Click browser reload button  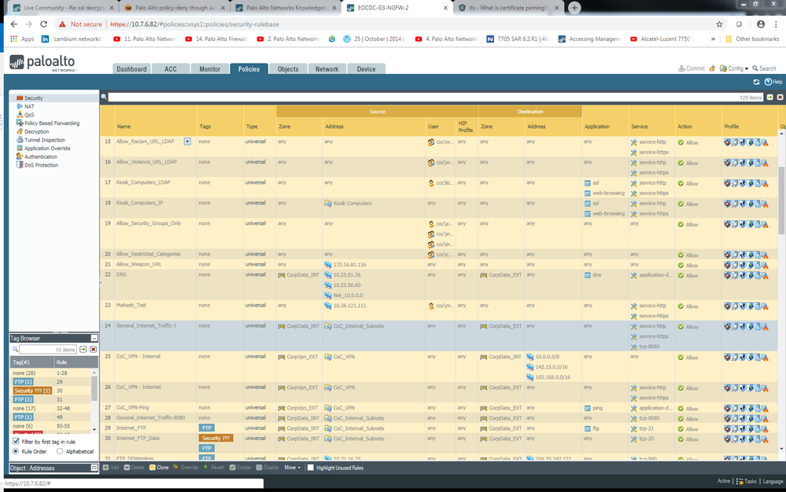(43, 24)
